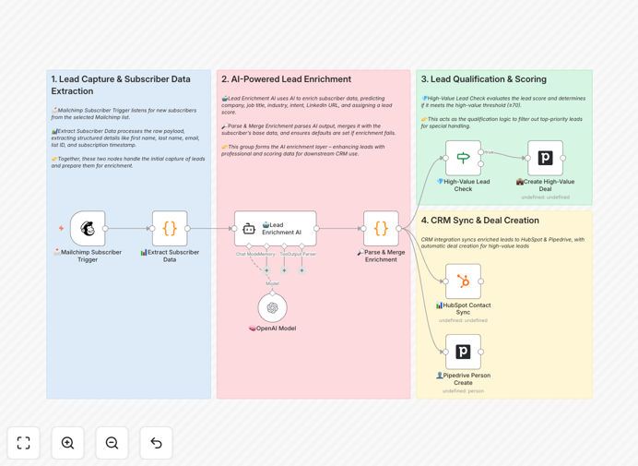Select sticky note '3. Lead Qualification & Scoring'
This screenshot has width=638, height=466.
pos(504,137)
